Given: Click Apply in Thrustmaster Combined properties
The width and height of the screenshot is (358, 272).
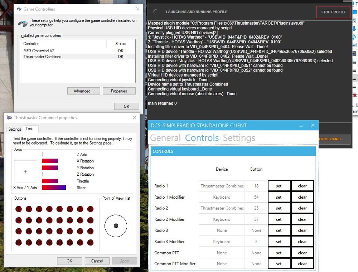Looking at the screenshot, I should point(125,261).
